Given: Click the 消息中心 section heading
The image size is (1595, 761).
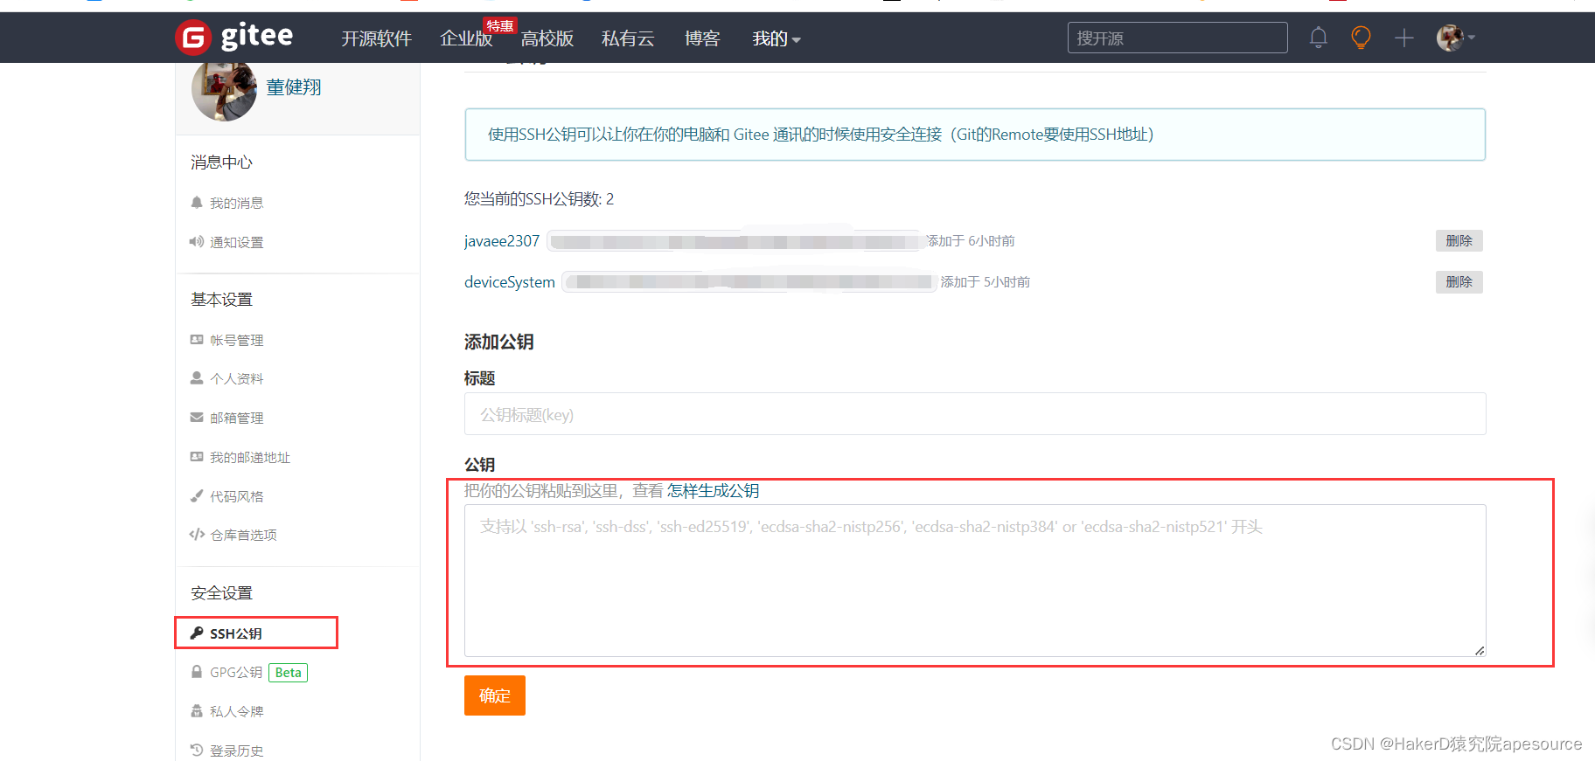Looking at the screenshot, I should coord(221,163).
